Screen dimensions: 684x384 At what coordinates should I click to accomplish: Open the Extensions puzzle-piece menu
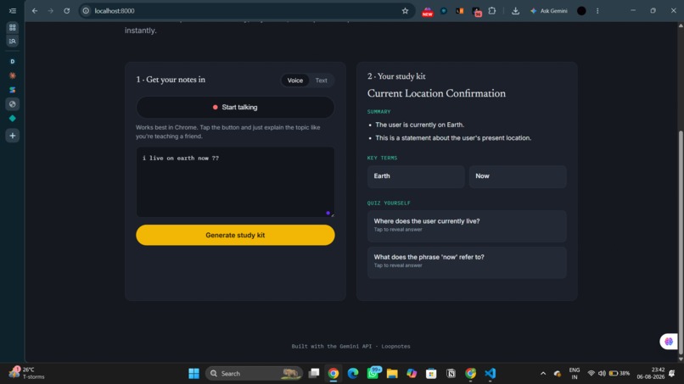(492, 11)
